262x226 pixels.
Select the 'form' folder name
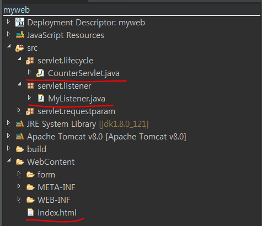tap(46, 175)
